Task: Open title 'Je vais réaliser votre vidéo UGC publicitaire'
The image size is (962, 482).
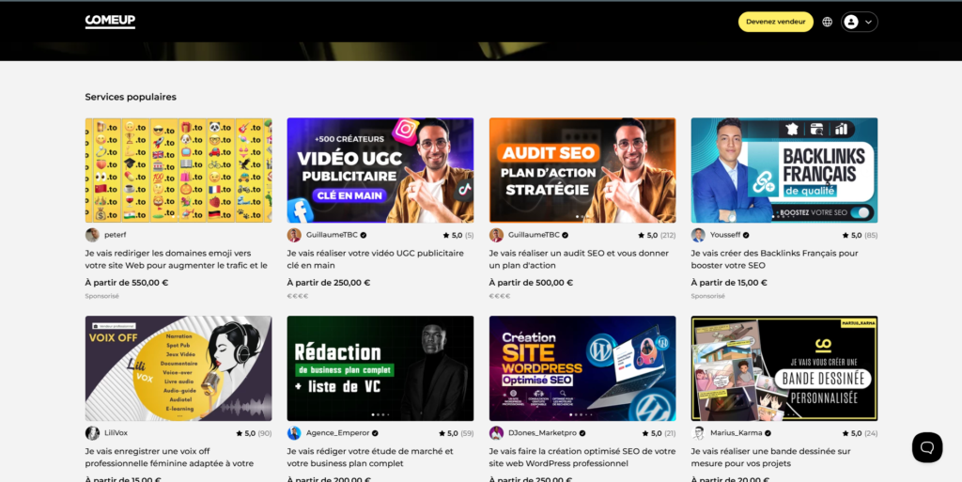Action: 376,259
